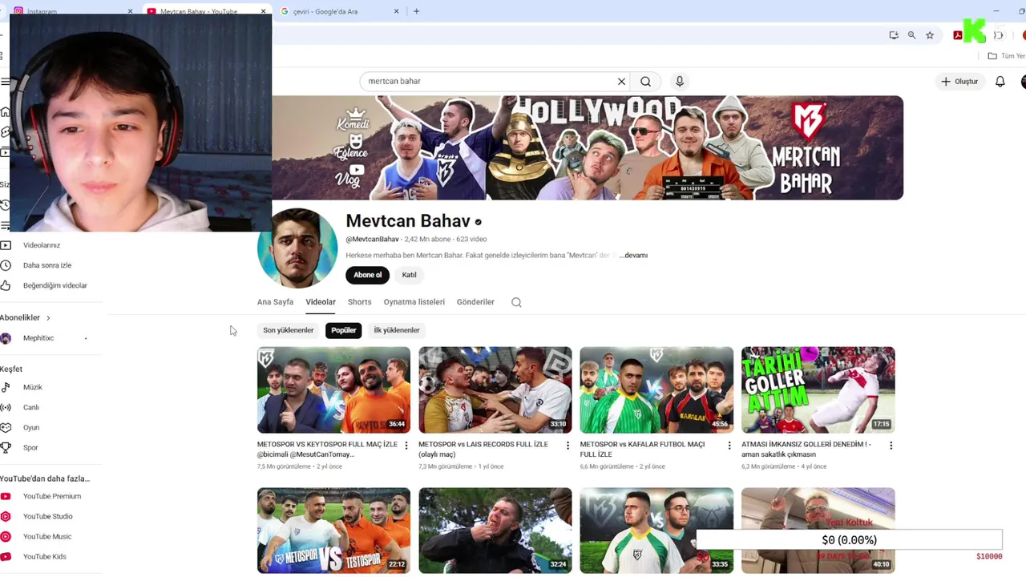Image resolution: width=1026 pixels, height=577 pixels.
Task: Close the çeviri Google tab
Action: pyautogui.click(x=397, y=11)
